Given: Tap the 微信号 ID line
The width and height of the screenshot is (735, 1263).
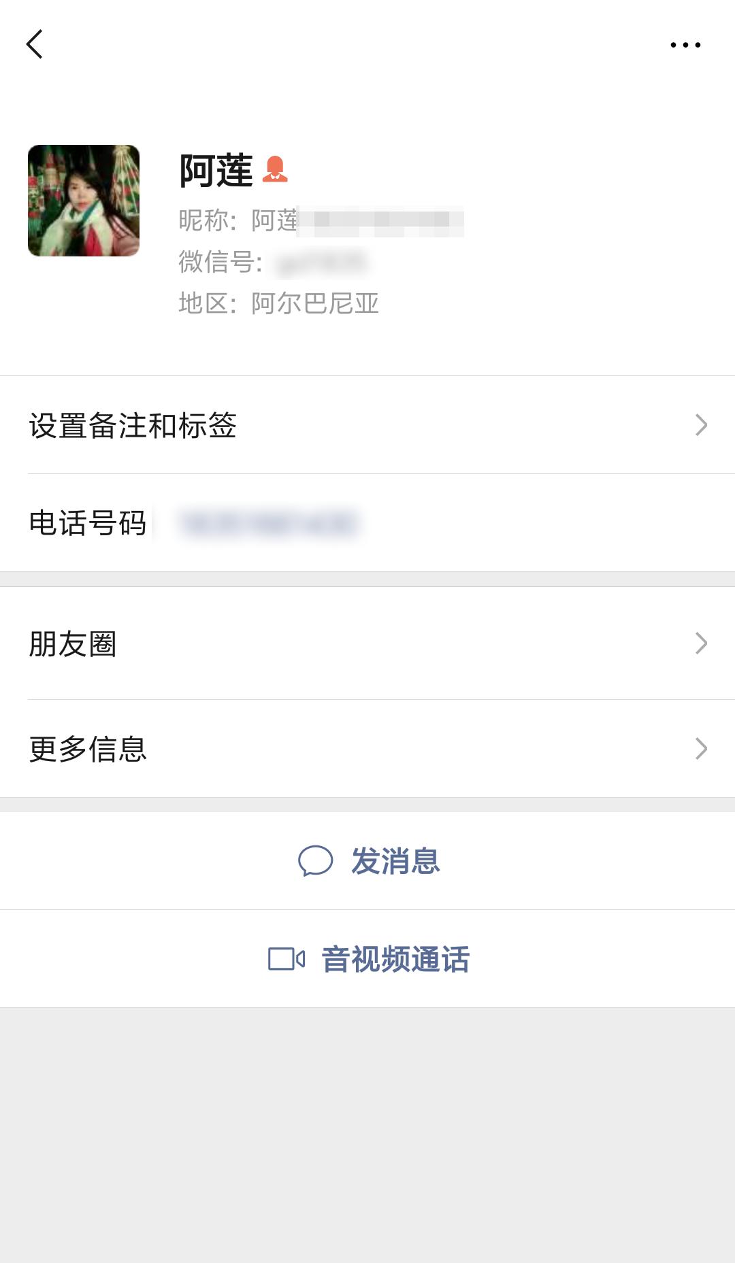Looking at the screenshot, I should tap(272, 262).
